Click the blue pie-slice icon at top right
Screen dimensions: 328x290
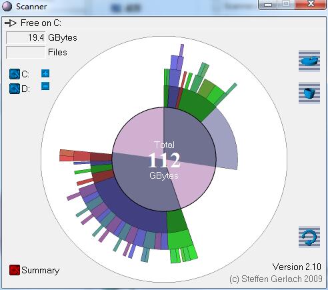click(309, 61)
